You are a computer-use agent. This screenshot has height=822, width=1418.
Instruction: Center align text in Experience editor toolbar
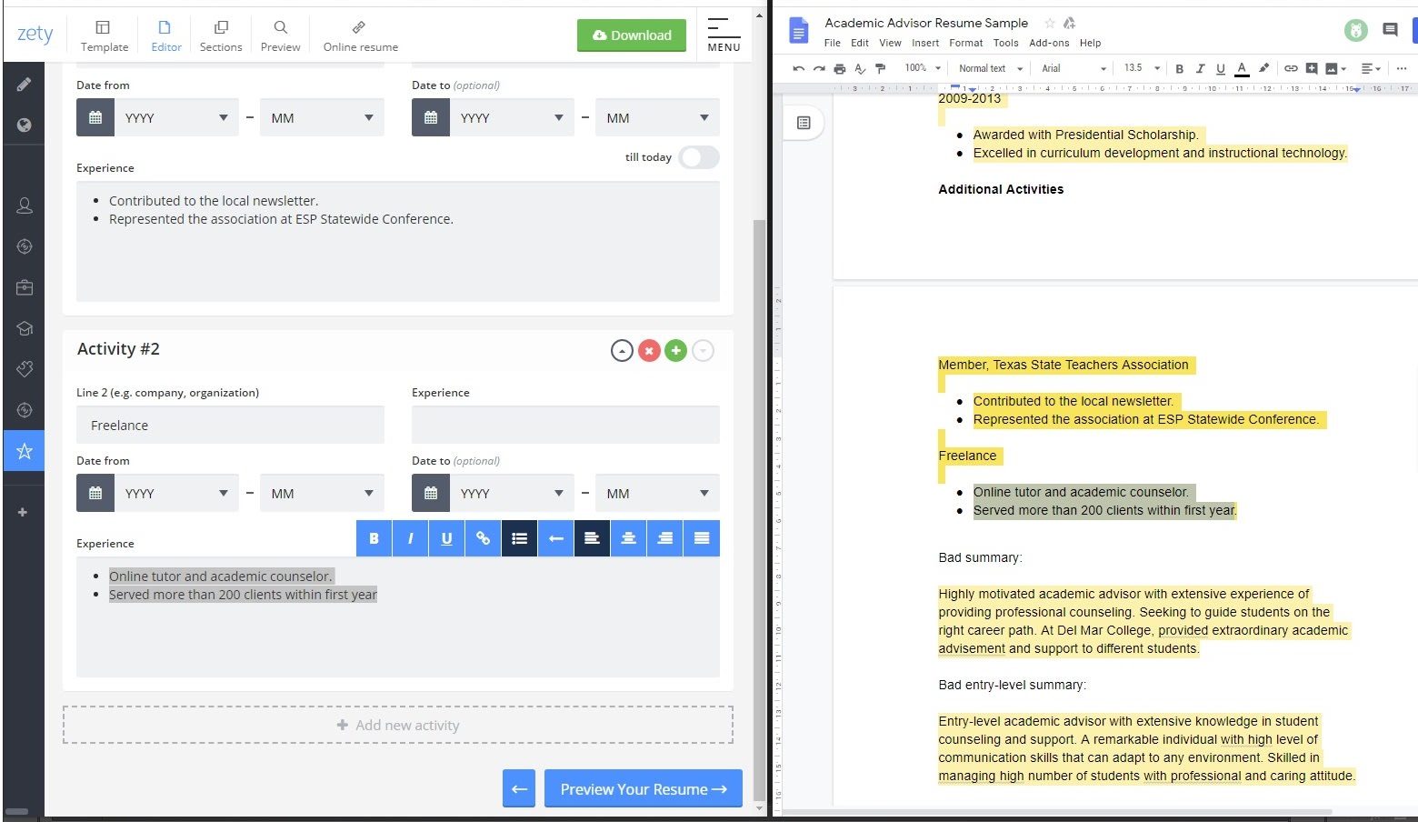coord(628,538)
